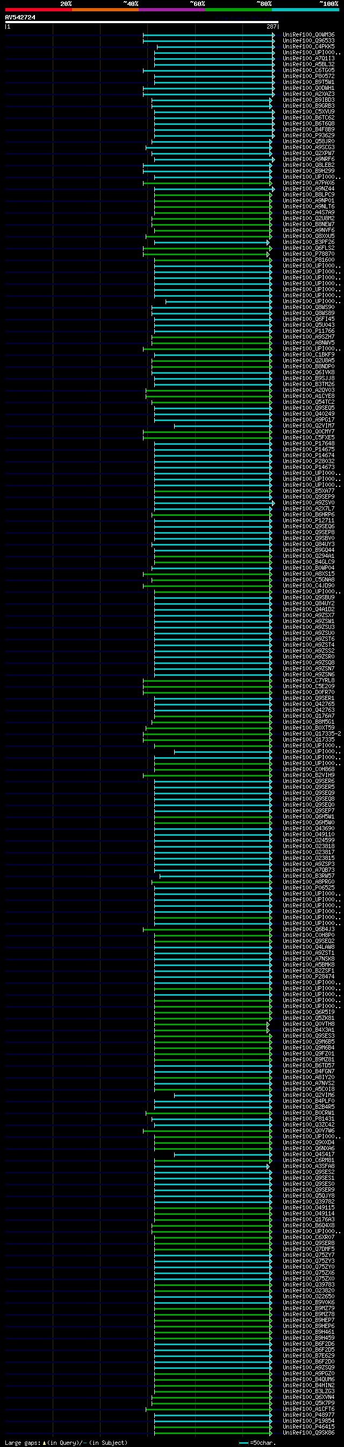Select the UniRef100_Q6H5W1 label

pos(309,817)
